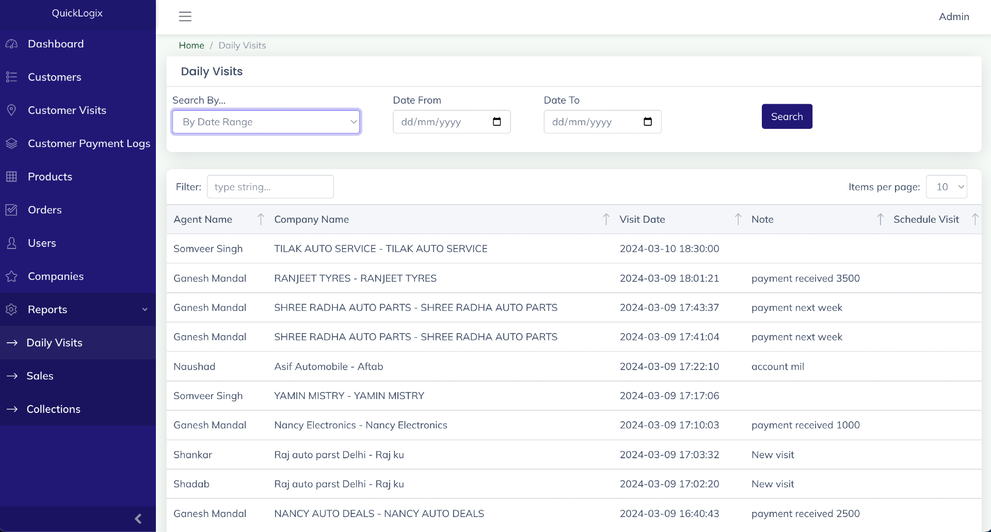Click the Products grid icon
This screenshot has height=532, width=991.
(11, 177)
